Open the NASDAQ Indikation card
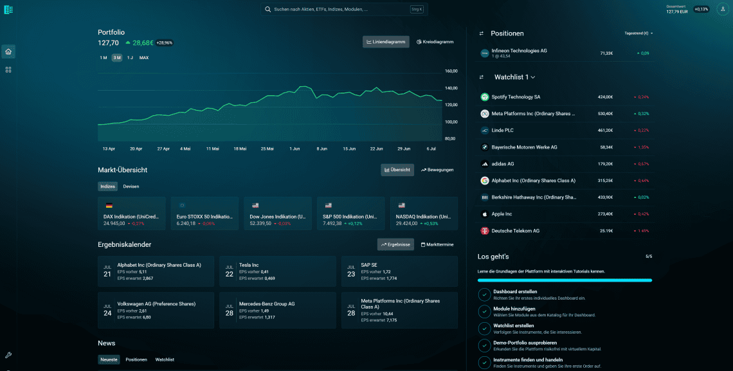Image resolution: width=733 pixels, height=371 pixels. coord(424,213)
